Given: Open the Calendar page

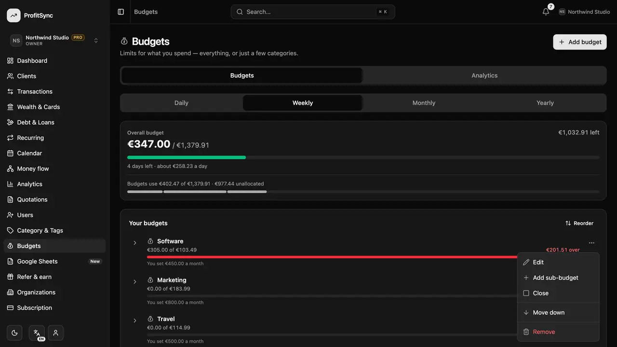Looking at the screenshot, I should point(54,153).
